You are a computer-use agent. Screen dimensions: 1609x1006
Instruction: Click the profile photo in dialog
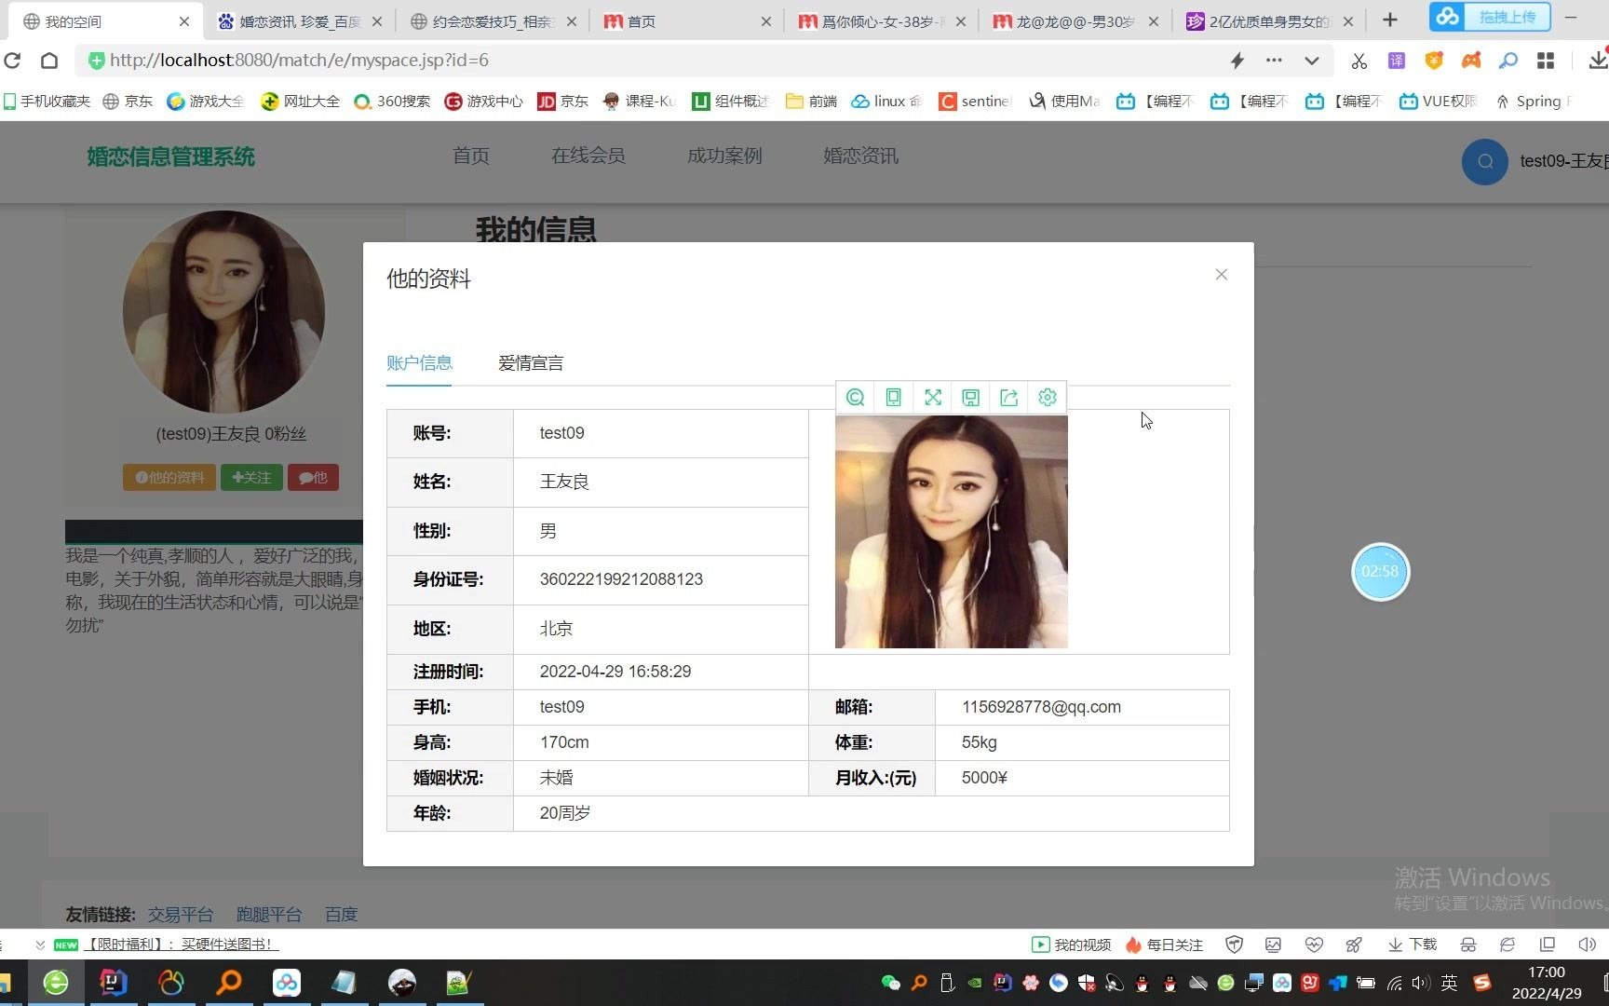(x=951, y=532)
